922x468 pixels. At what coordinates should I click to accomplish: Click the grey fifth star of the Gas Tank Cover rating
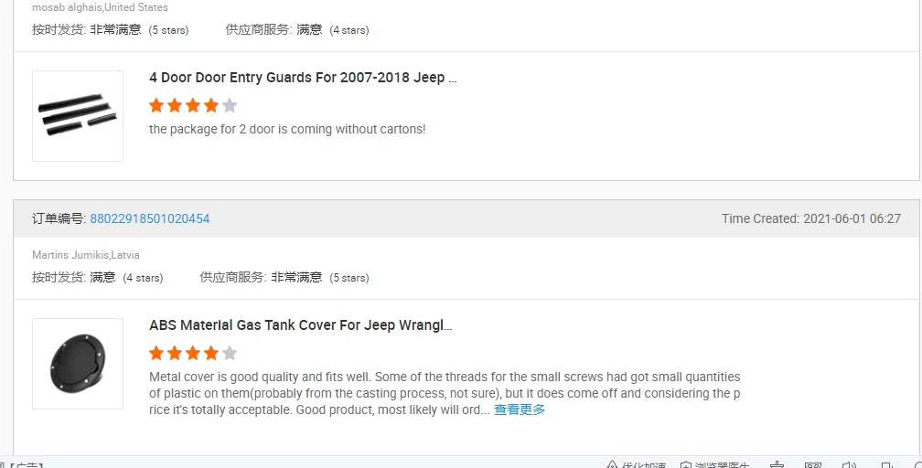tap(230, 354)
